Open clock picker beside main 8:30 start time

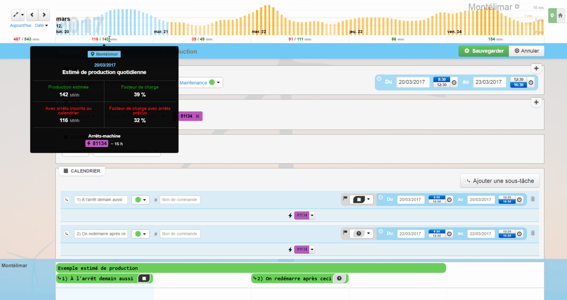454,82
